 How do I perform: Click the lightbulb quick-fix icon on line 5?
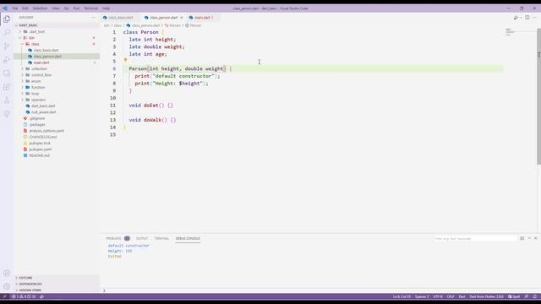pos(125,60)
